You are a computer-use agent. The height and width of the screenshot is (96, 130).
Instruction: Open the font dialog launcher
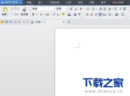click(x=82, y=18)
